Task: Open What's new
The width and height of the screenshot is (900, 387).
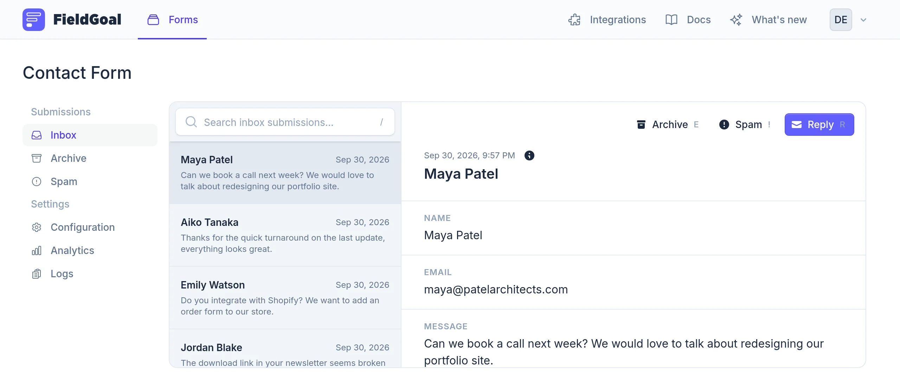Action: (x=769, y=20)
